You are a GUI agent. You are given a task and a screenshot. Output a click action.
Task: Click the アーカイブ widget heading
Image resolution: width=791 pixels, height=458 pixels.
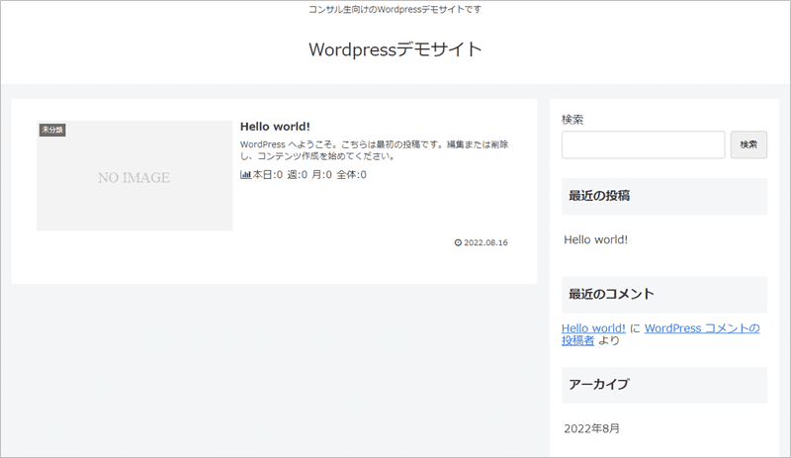(598, 384)
